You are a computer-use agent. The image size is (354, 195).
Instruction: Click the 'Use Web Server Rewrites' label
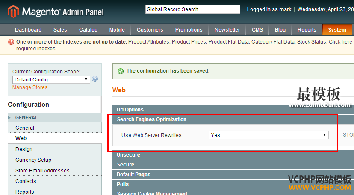[x=151, y=135]
